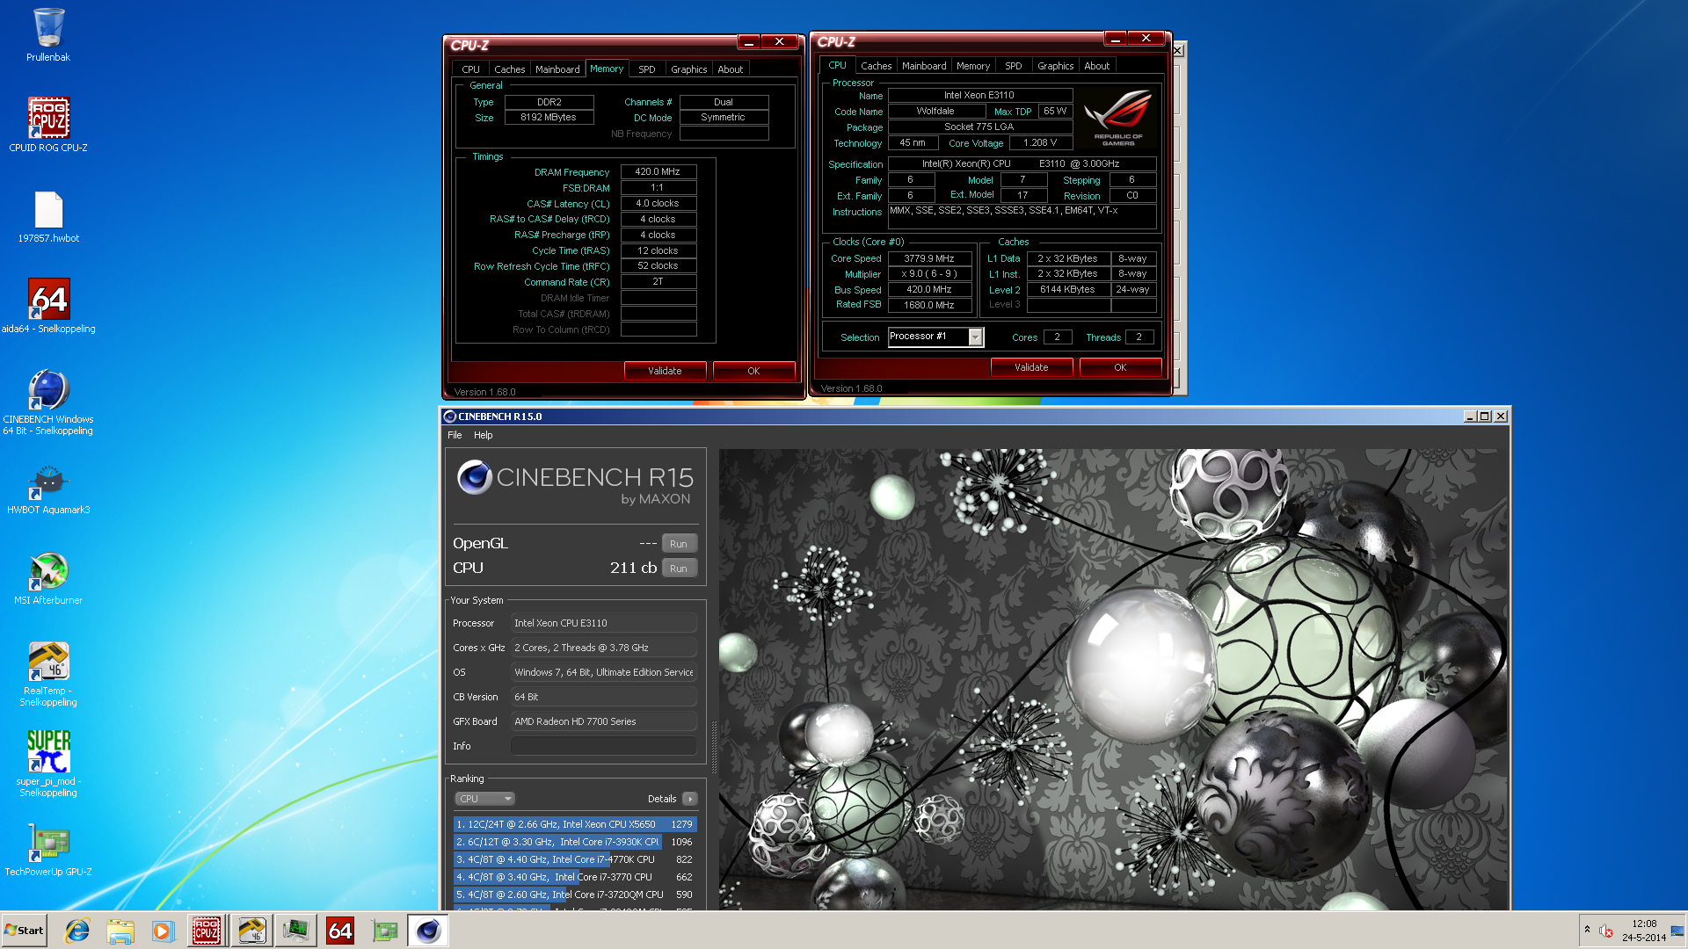Screen dimensions: 1688x949
Task: Open CINEBENCH Windows 64 Bit desktop shortcut
Action: coord(48,402)
